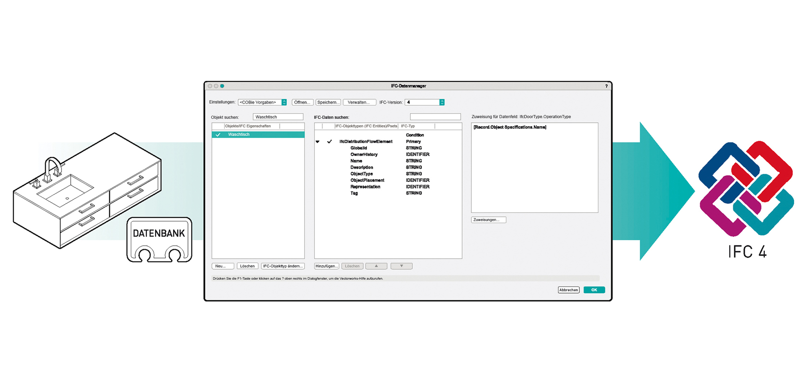Screen dimensions: 806x379
Task: Click the greyed Löschen button under IFC data
Action: pos(352,266)
